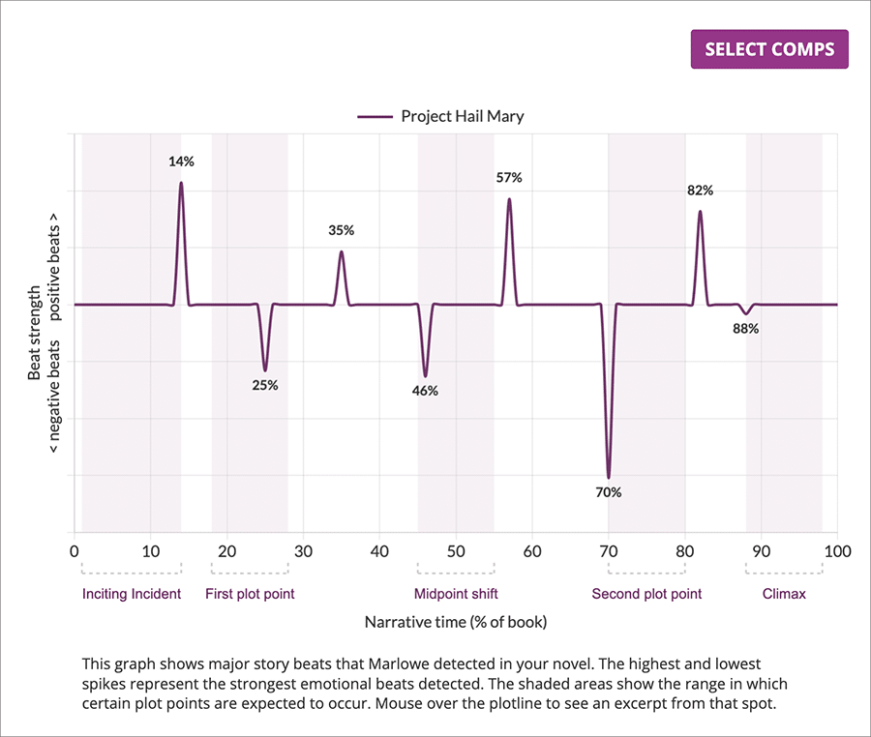Screen dimensions: 871x737
Task: Click the Beat strength axis label
Action: 37,334
